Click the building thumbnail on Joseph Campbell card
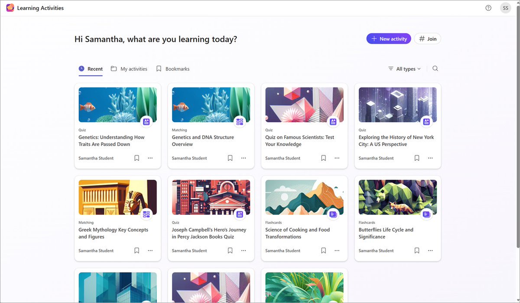Screen dimensions: 520x303 click(211, 197)
